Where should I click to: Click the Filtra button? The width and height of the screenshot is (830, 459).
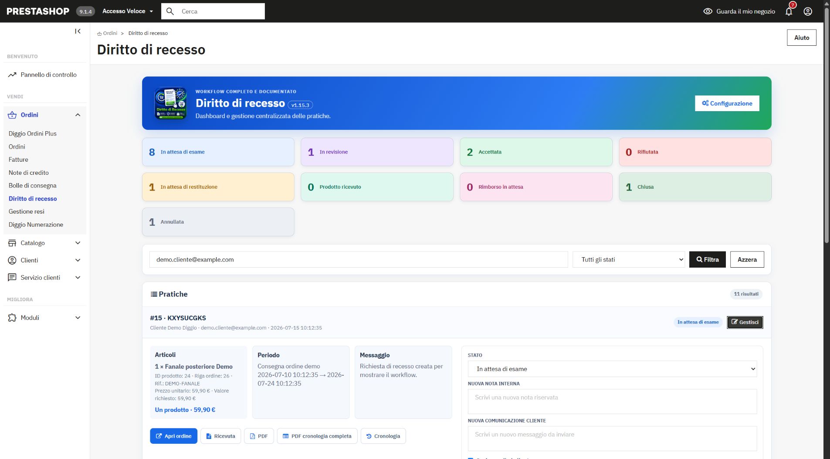[707, 259]
